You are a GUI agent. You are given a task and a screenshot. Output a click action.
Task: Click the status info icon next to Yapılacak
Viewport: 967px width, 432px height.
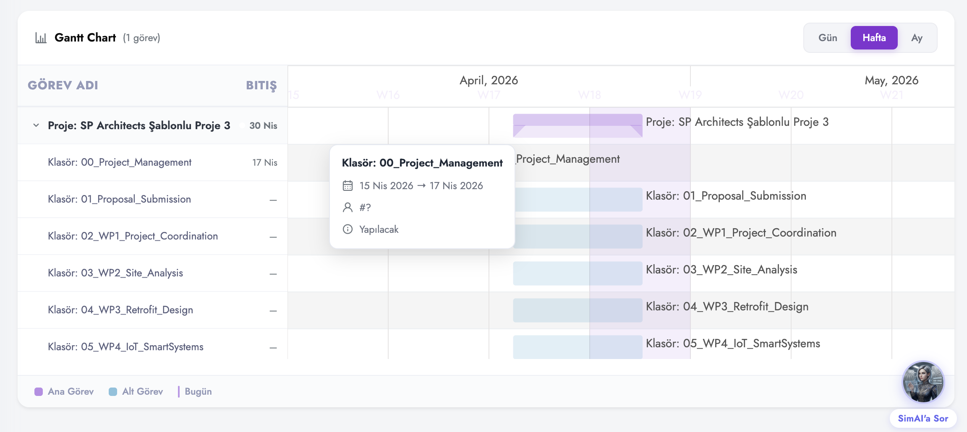coord(348,229)
